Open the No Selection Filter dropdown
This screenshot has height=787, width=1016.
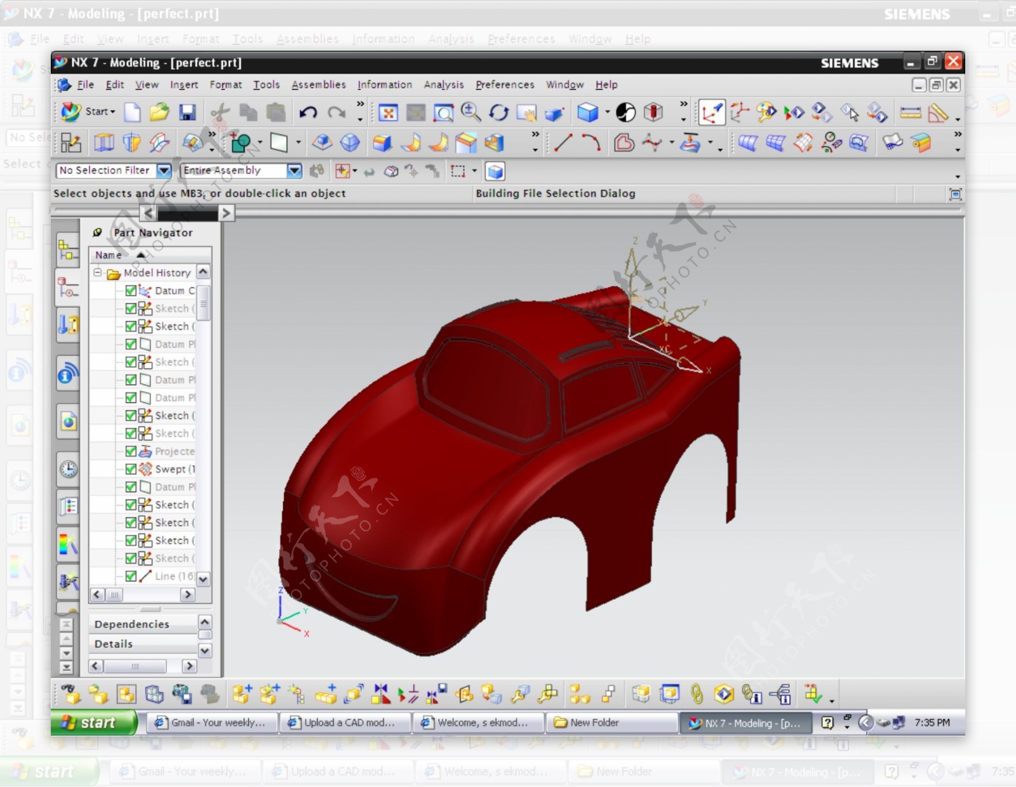pyautogui.click(x=164, y=170)
